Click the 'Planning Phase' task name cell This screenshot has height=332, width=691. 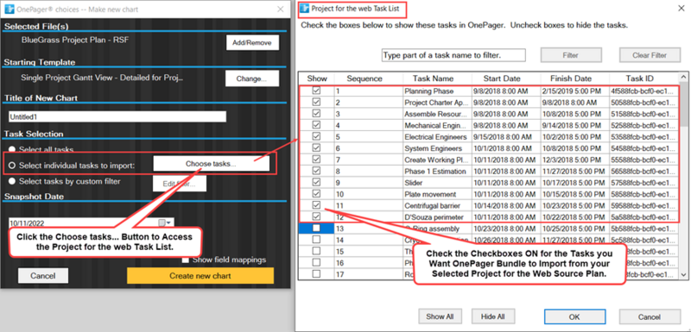tap(437, 91)
